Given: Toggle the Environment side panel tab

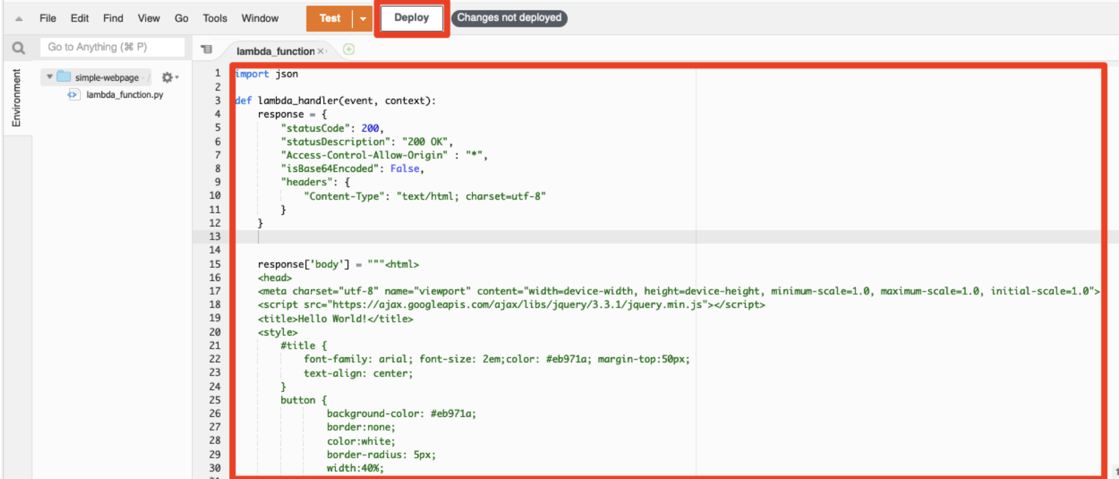Looking at the screenshot, I should coord(16,98).
